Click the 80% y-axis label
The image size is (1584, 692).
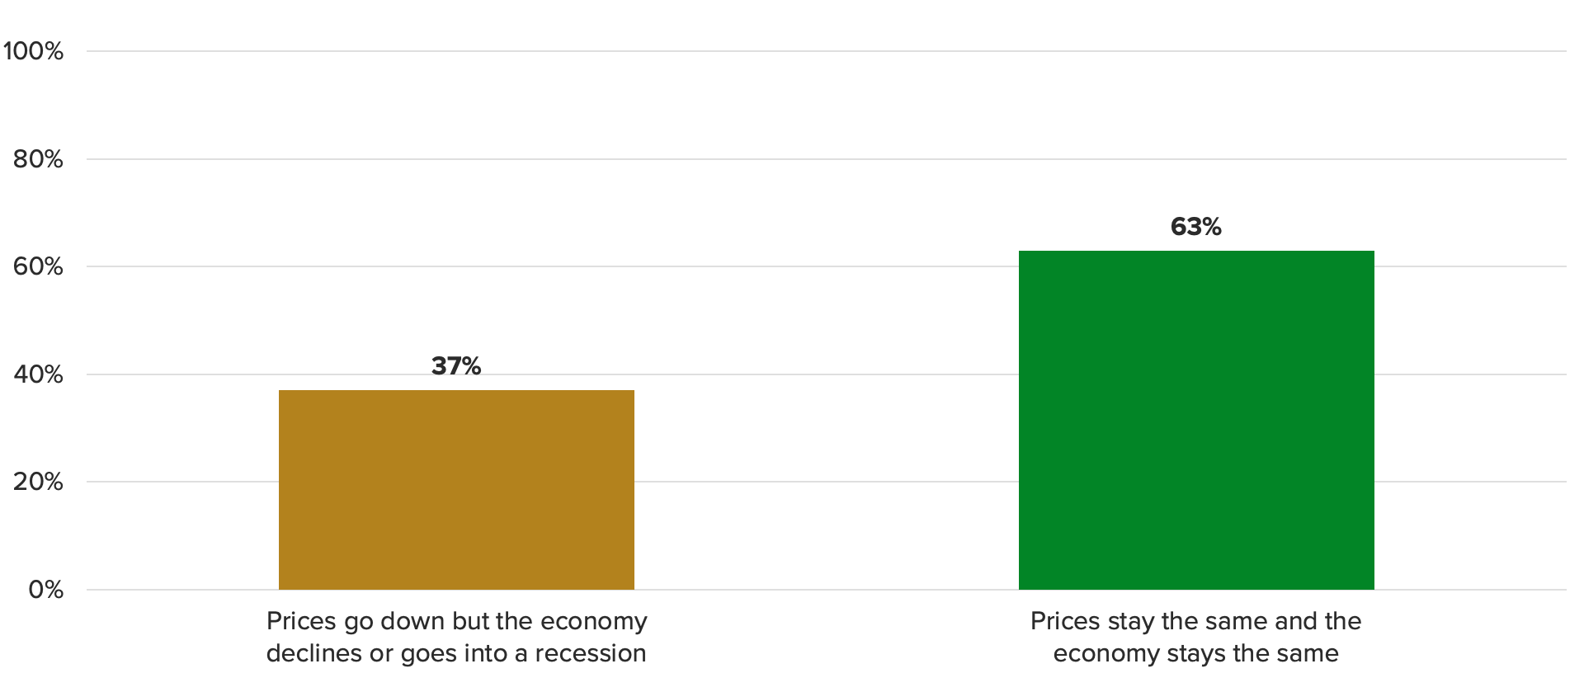[x=38, y=159]
